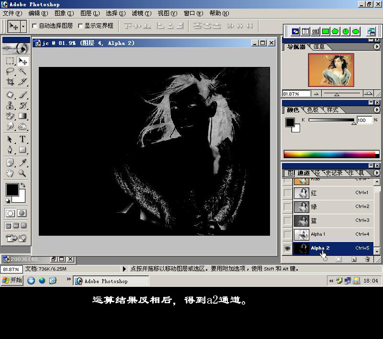The width and height of the screenshot is (383, 339).
Task: Select the History Brush tool
Action: 23,105
